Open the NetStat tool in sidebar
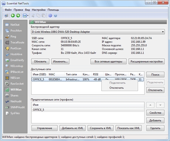Image resolution: width=170 pixels, height=141 pixels. (x=12, y=25)
